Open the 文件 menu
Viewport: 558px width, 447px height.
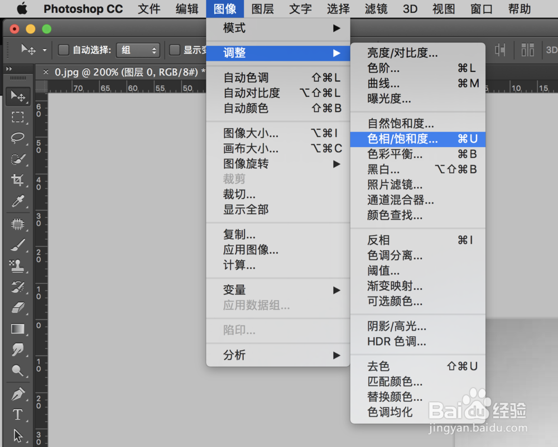pos(149,9)
